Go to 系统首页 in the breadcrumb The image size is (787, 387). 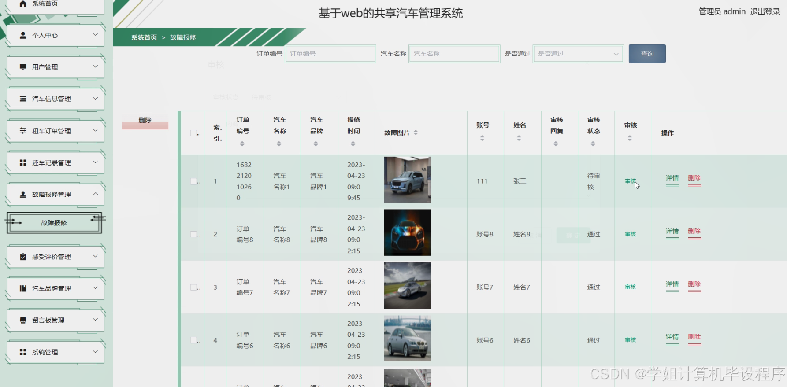tap(144, 37)
